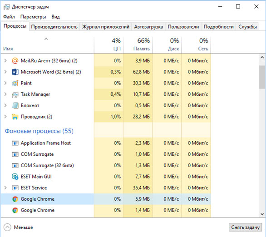Viewport: 266px width, 237px height.
Task: Sort by the ЦП column header
Action: 108,45
